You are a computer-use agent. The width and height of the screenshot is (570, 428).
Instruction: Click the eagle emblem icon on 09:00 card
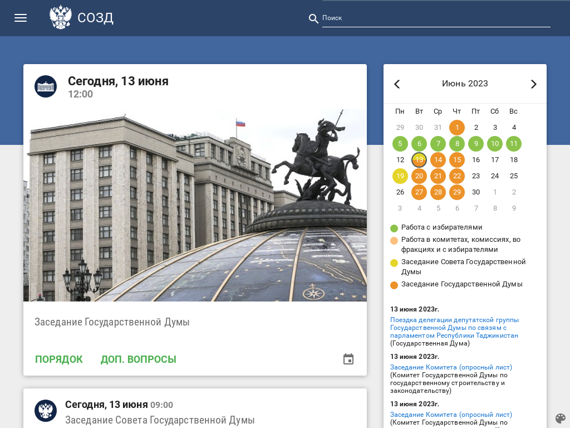46,411
